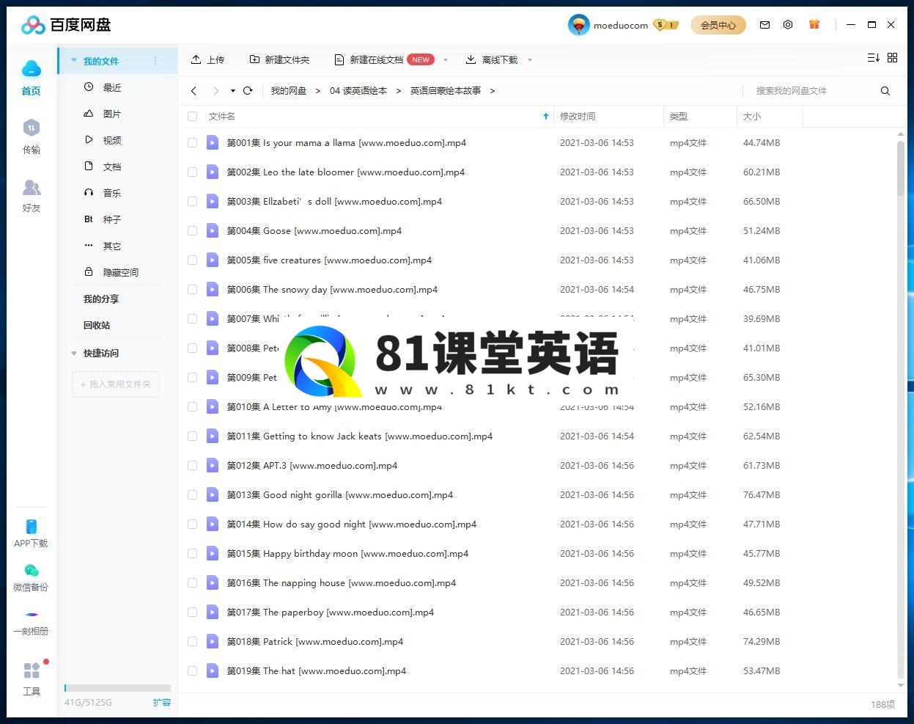Open the 工具 tools grid icon
This screenshot has width=914, height=724.
pyautogui.click(x=31, y=670)
